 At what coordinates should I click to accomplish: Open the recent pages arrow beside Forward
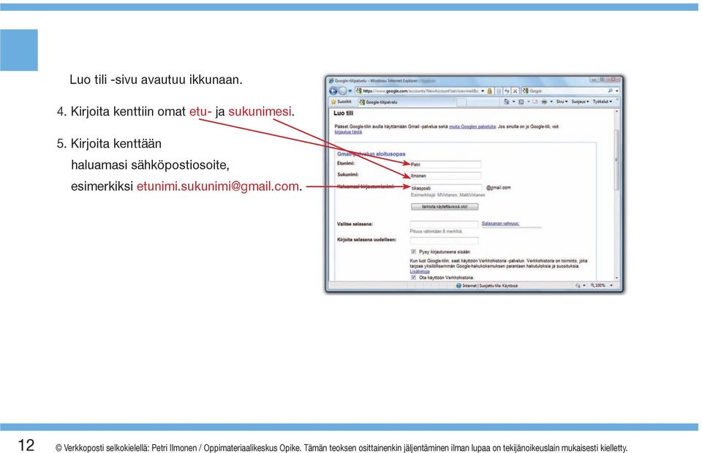coord(350,91)
